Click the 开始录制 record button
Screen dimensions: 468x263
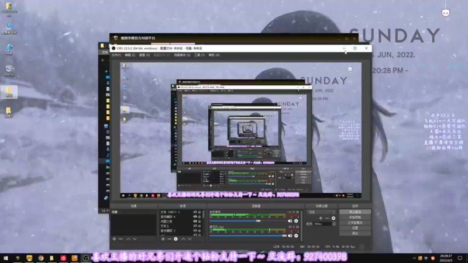tap(355, 217)
